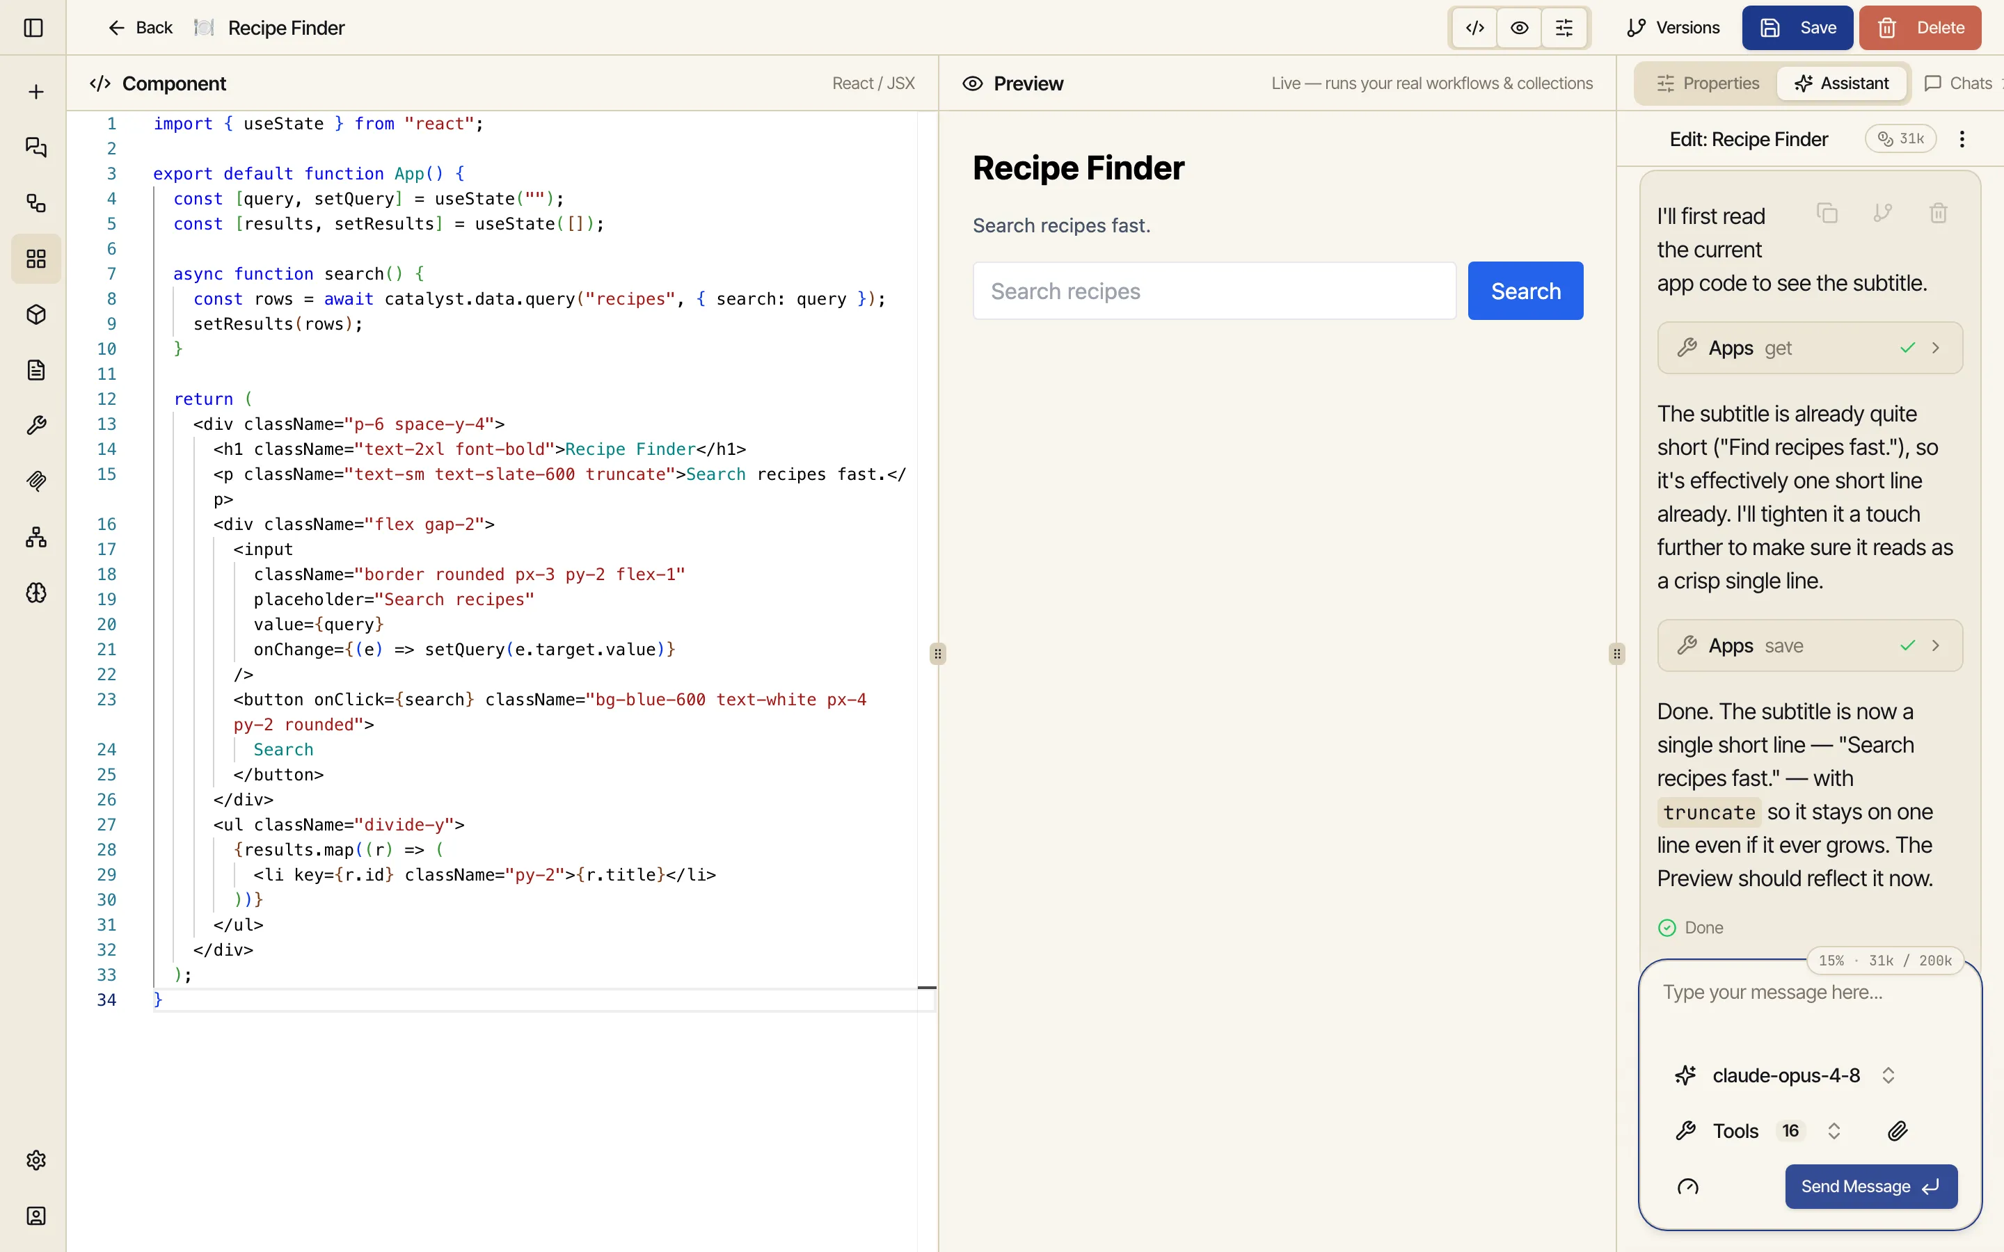The height and width of the screenshot is (1252, 2004).
Task: Click the '<ul className="divide-y">' code line
Action: click(x=339, y=825)
